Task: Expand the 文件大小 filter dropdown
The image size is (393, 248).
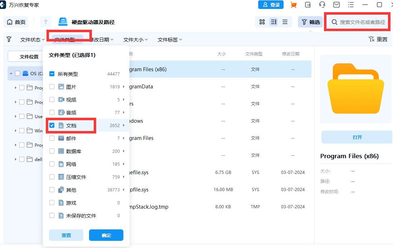Action: (135, 39)
